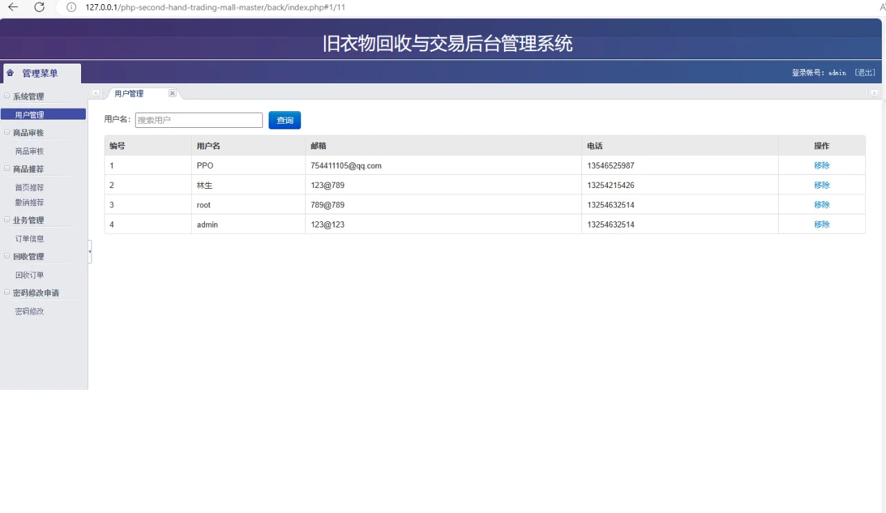Click the 查询 search button
886x513 pixels.
coord(284,120)
